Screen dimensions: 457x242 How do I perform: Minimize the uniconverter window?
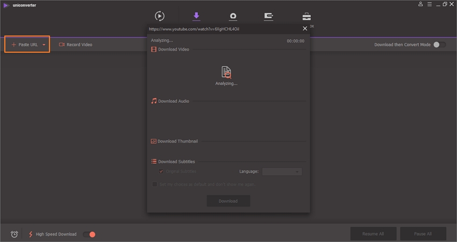438,4
